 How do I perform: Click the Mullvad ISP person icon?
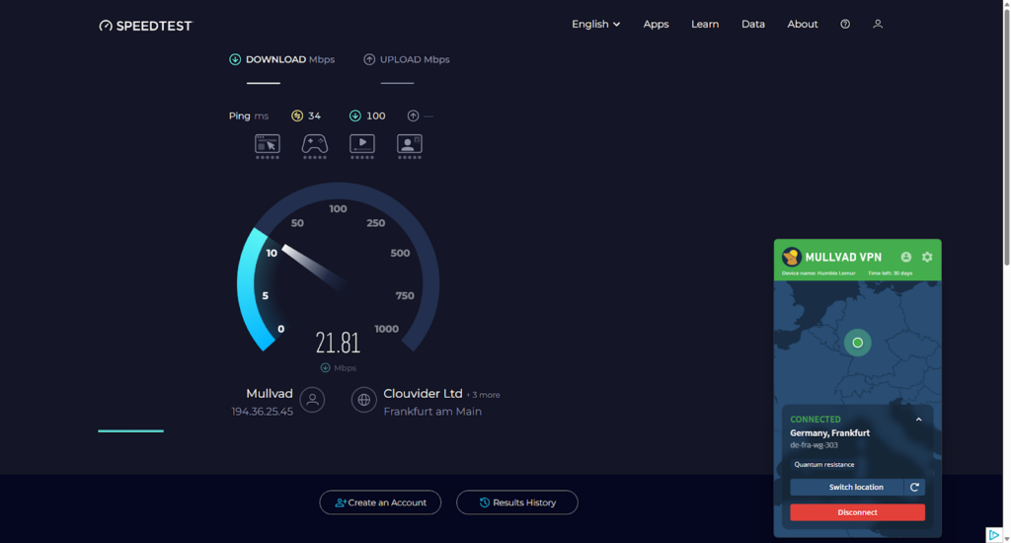pos(313,400)
